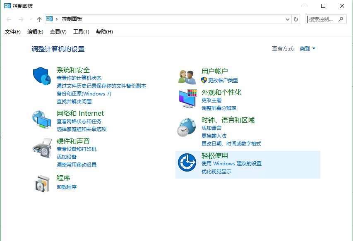This screenshot has width=353, height=241.
Task: Open the recent locations dropdown arrow
Action: [x=31, y=19]
